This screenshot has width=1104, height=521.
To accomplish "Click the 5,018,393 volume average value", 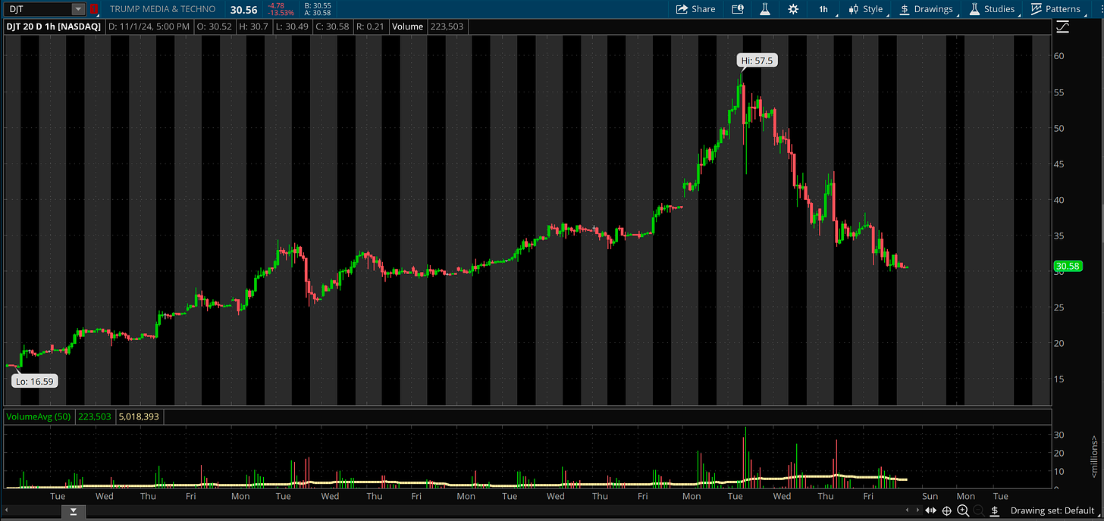I will (x=138, y=416).
